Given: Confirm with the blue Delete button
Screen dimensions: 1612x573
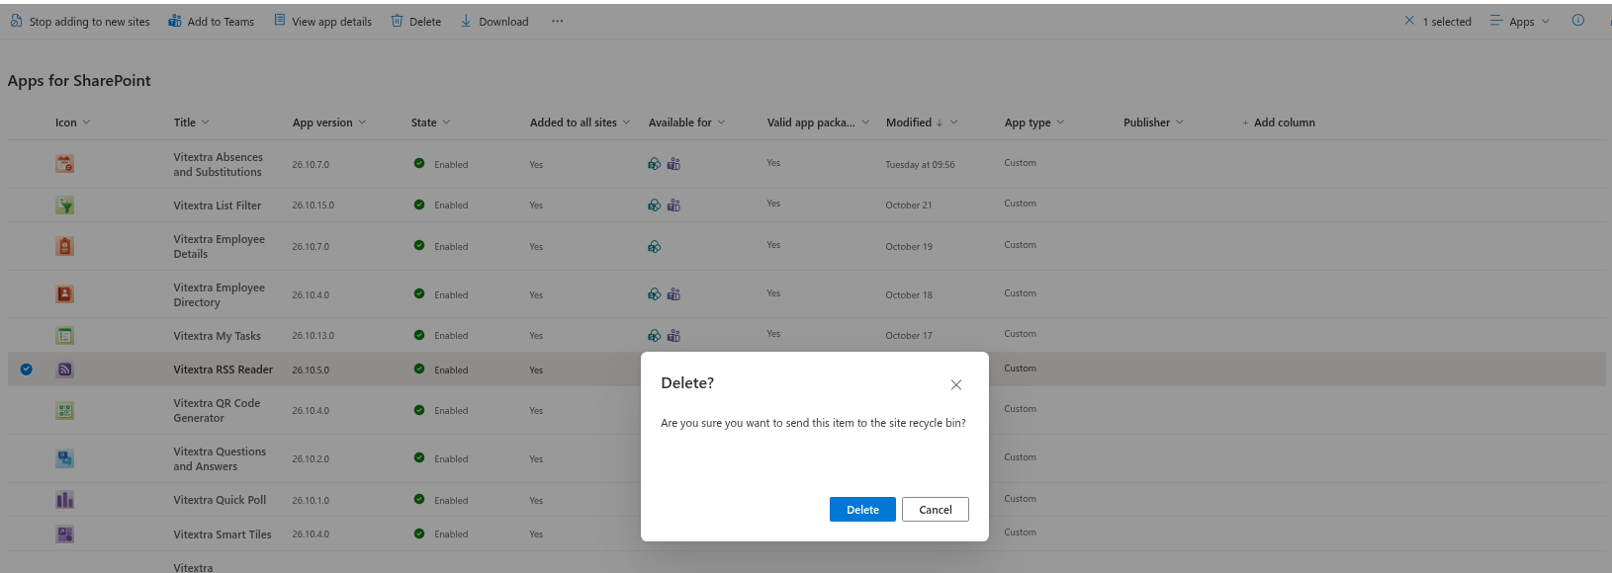Looking at the screenshot, I should 862,510.
